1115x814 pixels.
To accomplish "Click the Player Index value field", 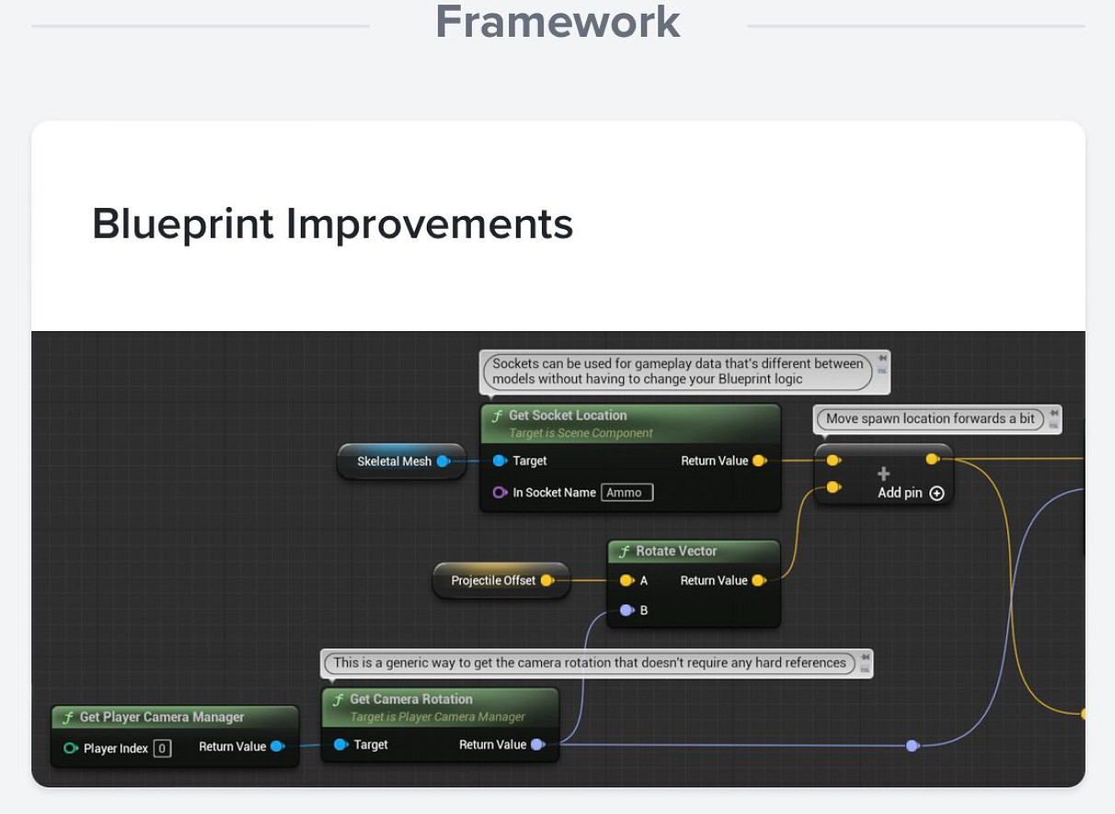I will click(x=162, y=748).
